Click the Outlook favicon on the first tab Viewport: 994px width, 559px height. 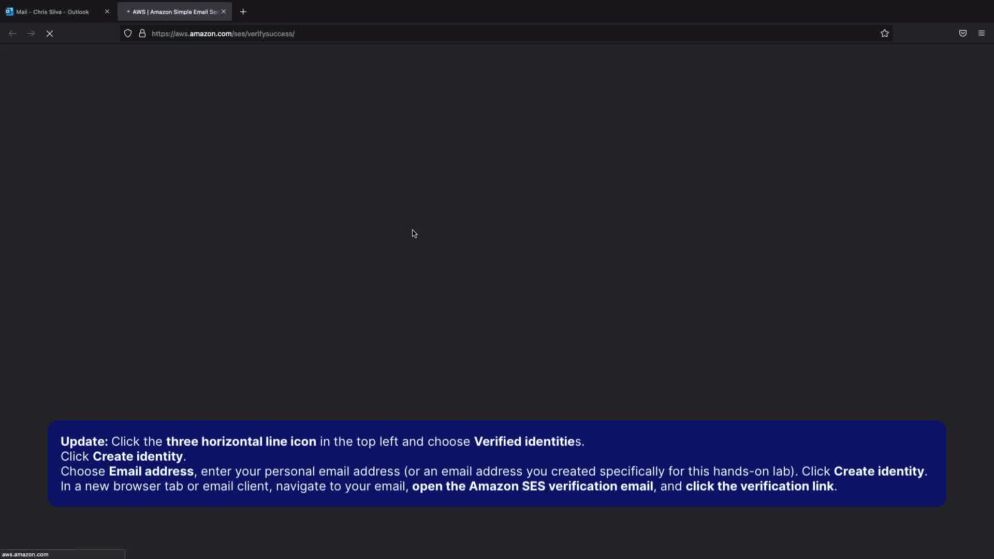coord(9,12)
